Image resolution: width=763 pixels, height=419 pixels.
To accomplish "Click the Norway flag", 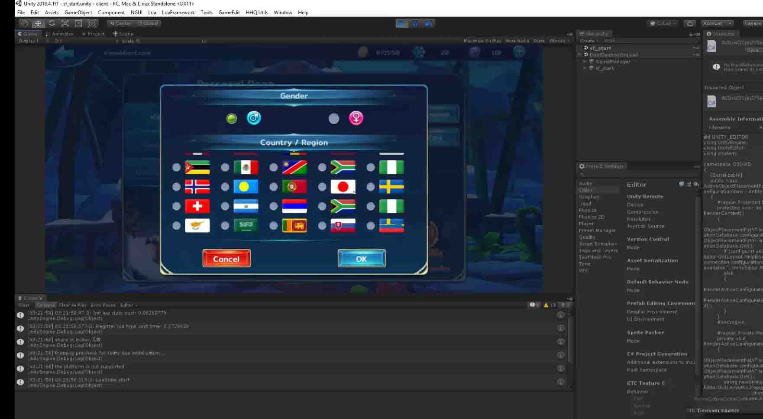I will [x=197, y=187].
